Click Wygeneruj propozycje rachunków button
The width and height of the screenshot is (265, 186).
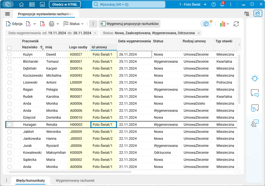(x=130, y=24)
